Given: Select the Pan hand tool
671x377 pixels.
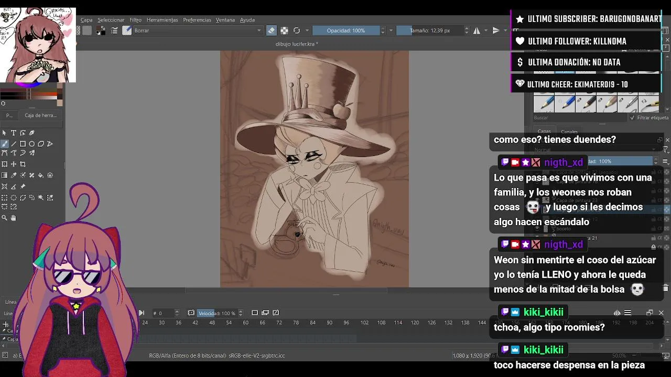Looking at the screenshot, I should [x=14, y=218].
